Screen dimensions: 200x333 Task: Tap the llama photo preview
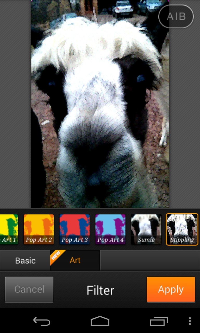tap(100, 104)
